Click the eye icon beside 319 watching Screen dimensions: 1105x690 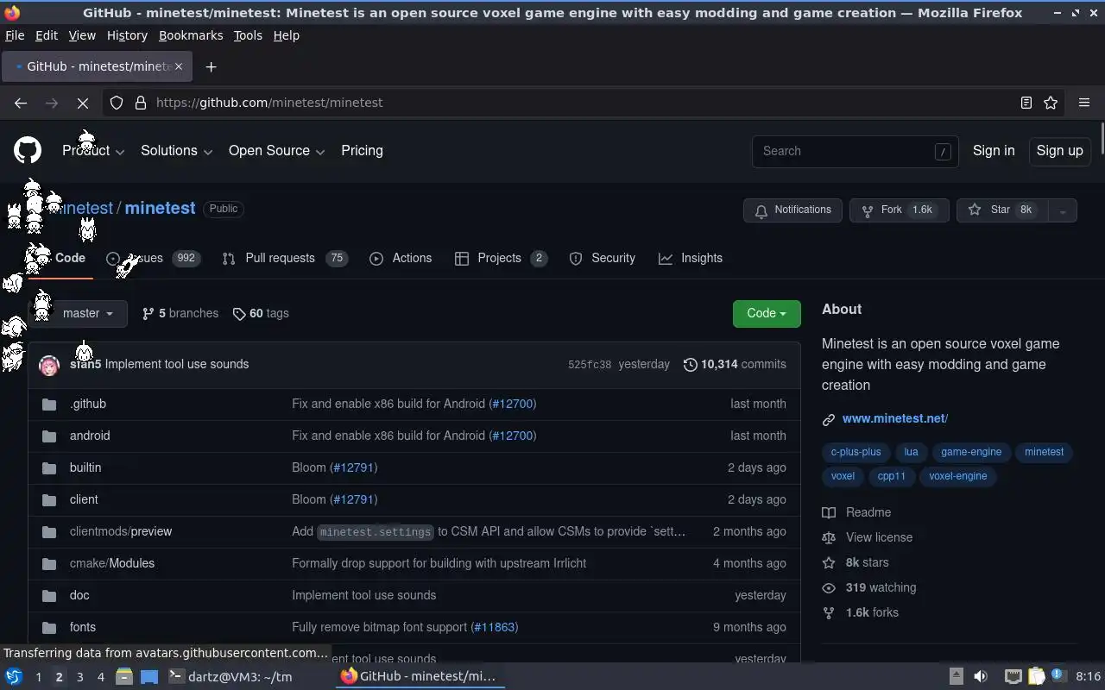tap(829, 587)
